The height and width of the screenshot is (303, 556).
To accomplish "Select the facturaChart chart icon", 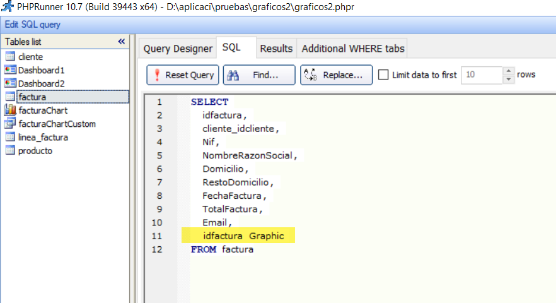I will pos(10,110).
